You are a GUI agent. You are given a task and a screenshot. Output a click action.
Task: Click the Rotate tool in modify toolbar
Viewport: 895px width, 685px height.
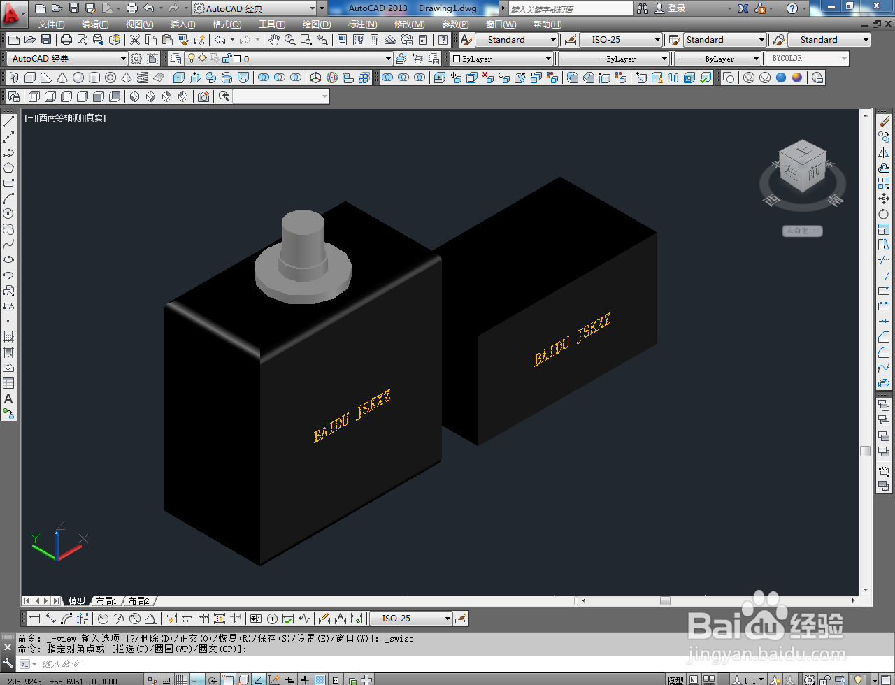click(x=884, y=214)
